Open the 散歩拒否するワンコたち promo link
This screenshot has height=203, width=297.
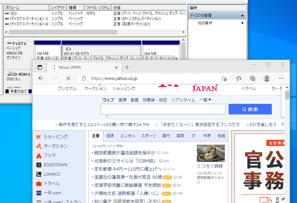tap(200, 124)
